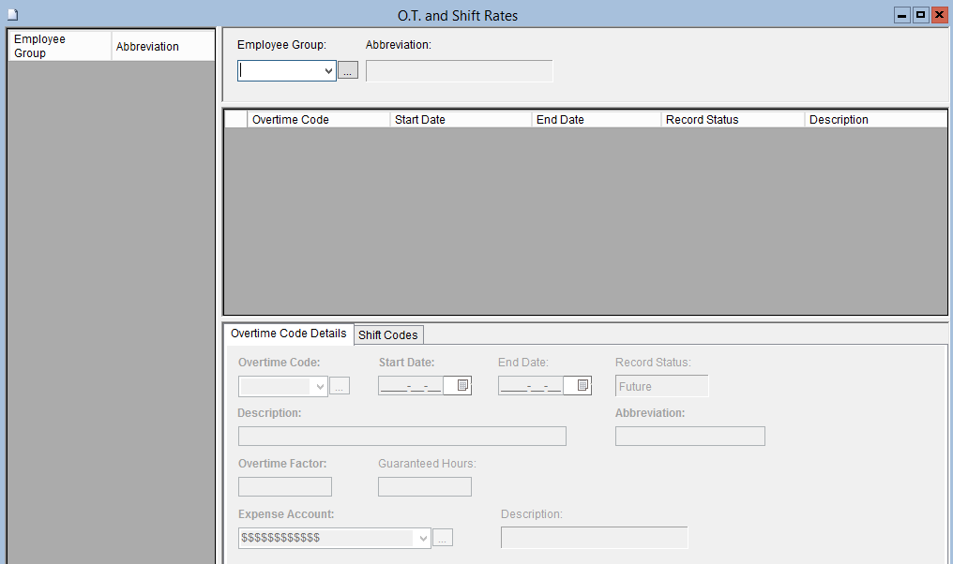Image resolution: width=953 pixels, height=564 pixels.
Task: Click the Start Date calendar icon
Action: [461, 386]
